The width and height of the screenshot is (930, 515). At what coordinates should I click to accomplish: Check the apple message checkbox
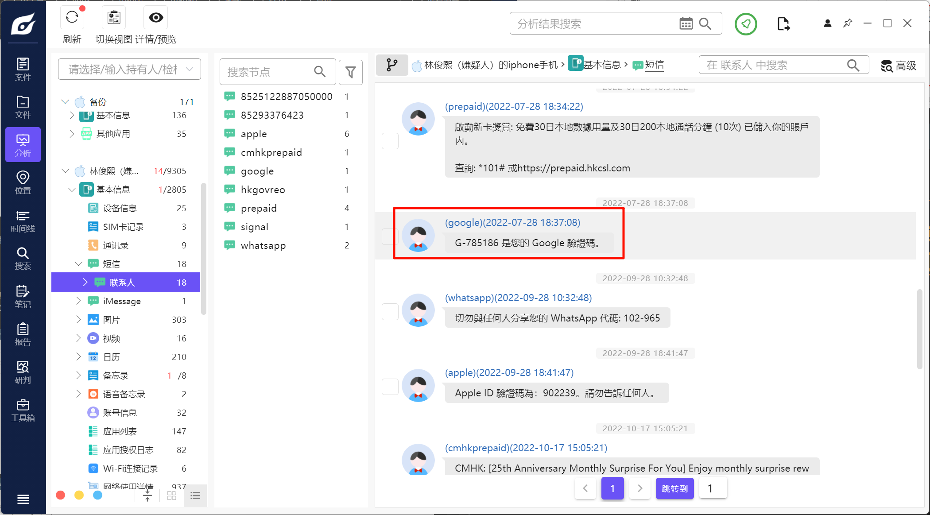point(390,387)
